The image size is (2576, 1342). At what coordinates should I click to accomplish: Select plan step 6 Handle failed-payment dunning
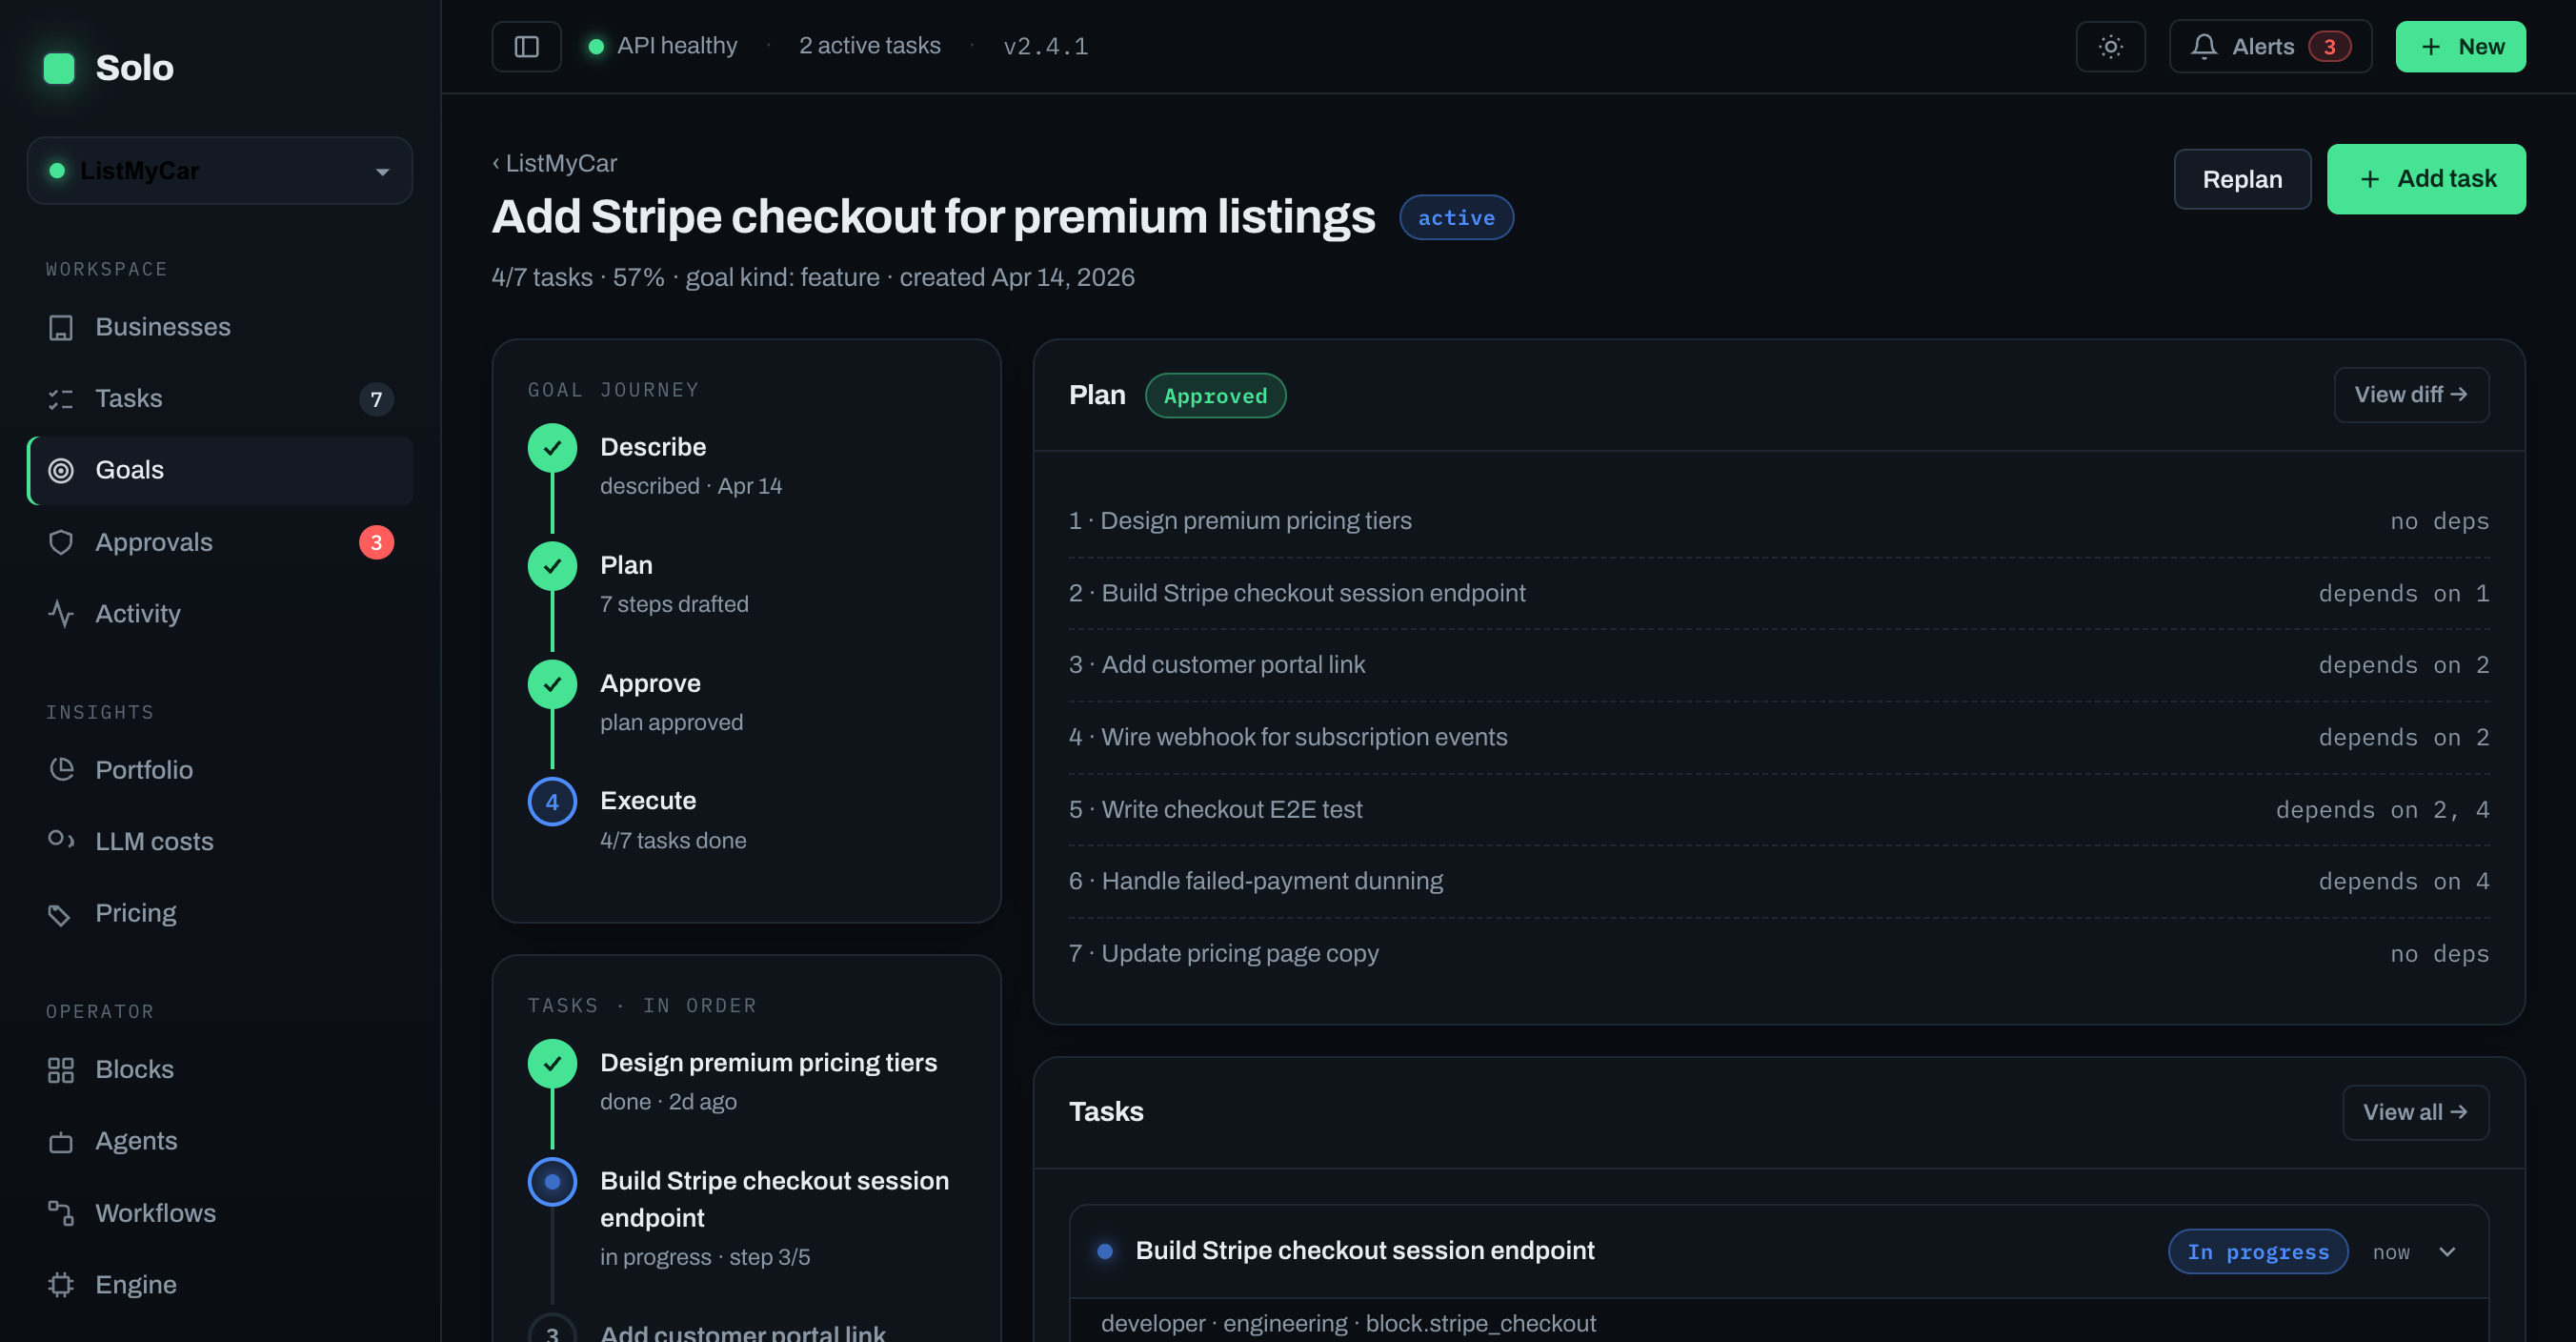pyautogui.click(x=1778, y=882)
